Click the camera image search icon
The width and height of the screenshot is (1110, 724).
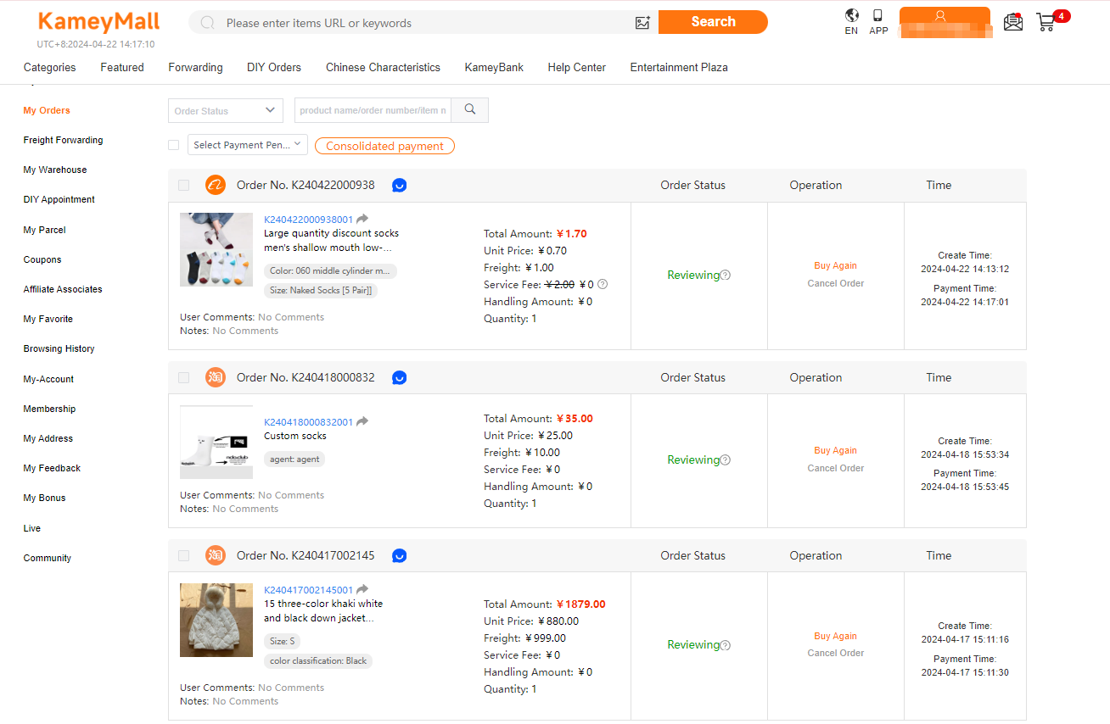[642, 23]
